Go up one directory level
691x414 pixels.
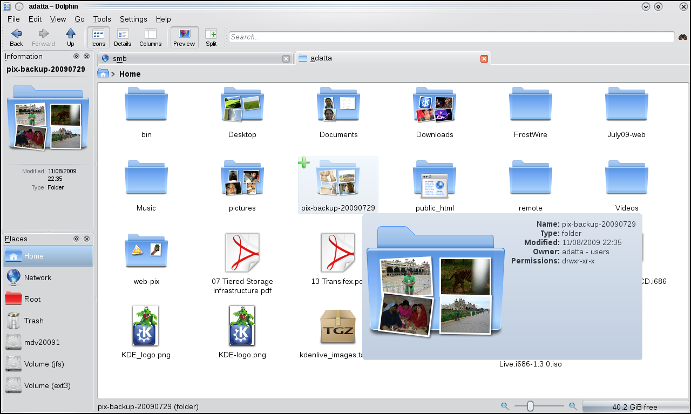tap(70, 37)
